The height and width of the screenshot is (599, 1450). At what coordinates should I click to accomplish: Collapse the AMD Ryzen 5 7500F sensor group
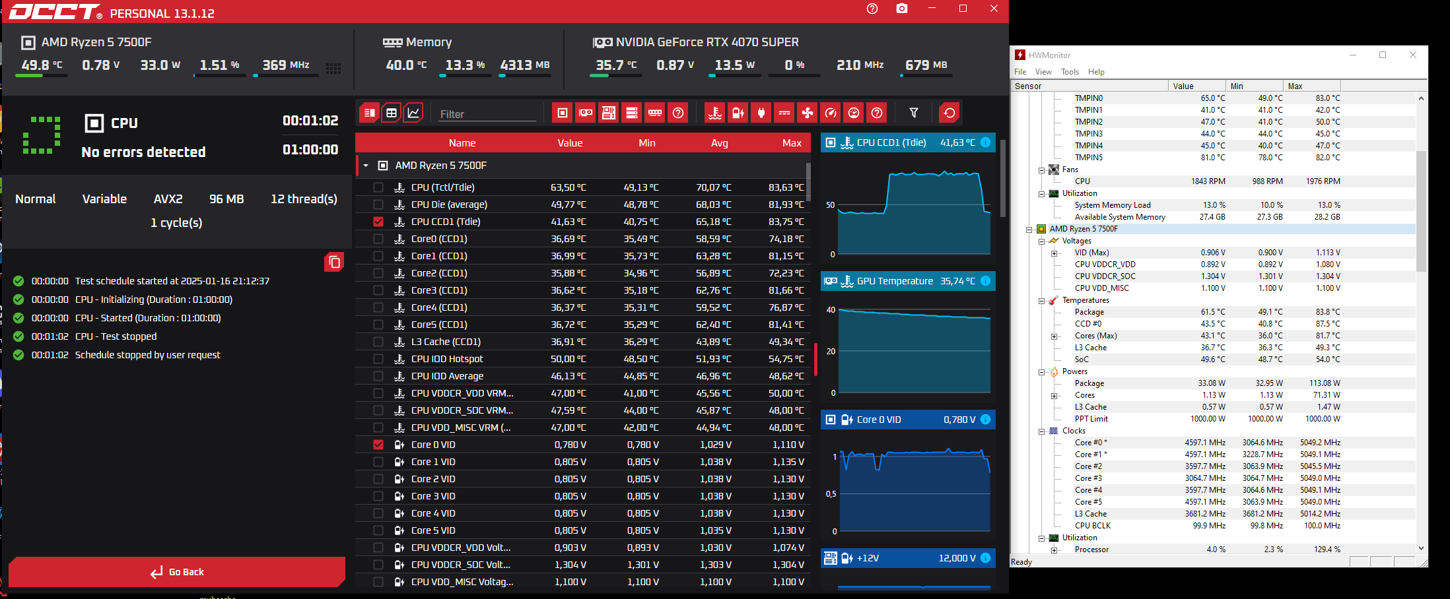(x=366, y=166)
